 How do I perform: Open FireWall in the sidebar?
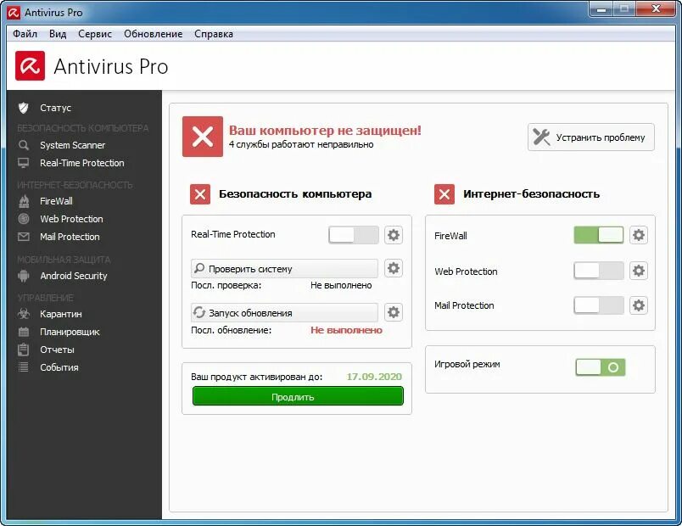pos(56,201)
